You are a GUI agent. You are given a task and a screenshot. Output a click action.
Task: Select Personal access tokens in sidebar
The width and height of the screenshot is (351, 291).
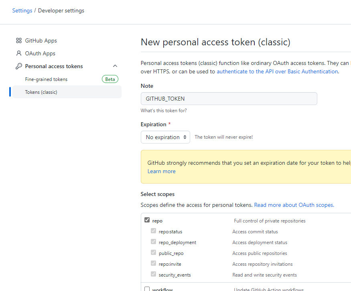point(54,66)
